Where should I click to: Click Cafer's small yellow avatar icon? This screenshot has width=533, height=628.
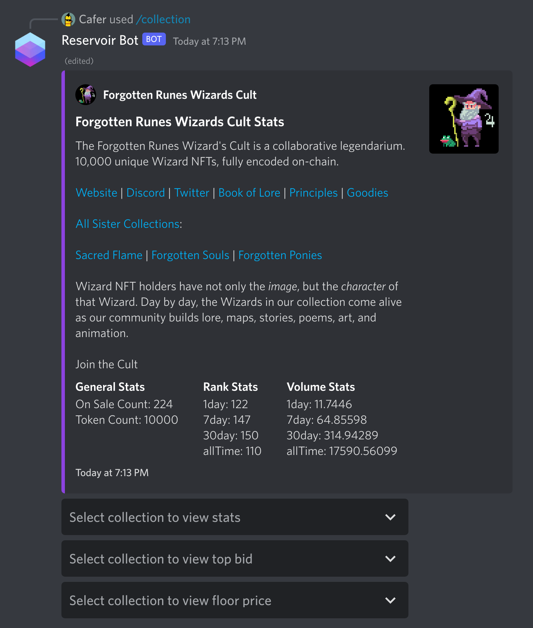click(68, 19)
